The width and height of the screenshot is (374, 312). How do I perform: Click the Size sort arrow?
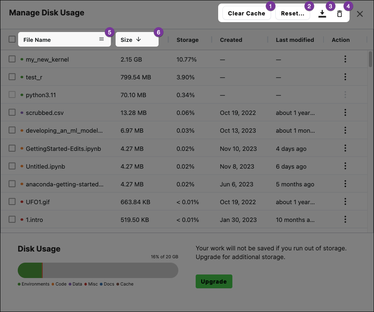138,39
